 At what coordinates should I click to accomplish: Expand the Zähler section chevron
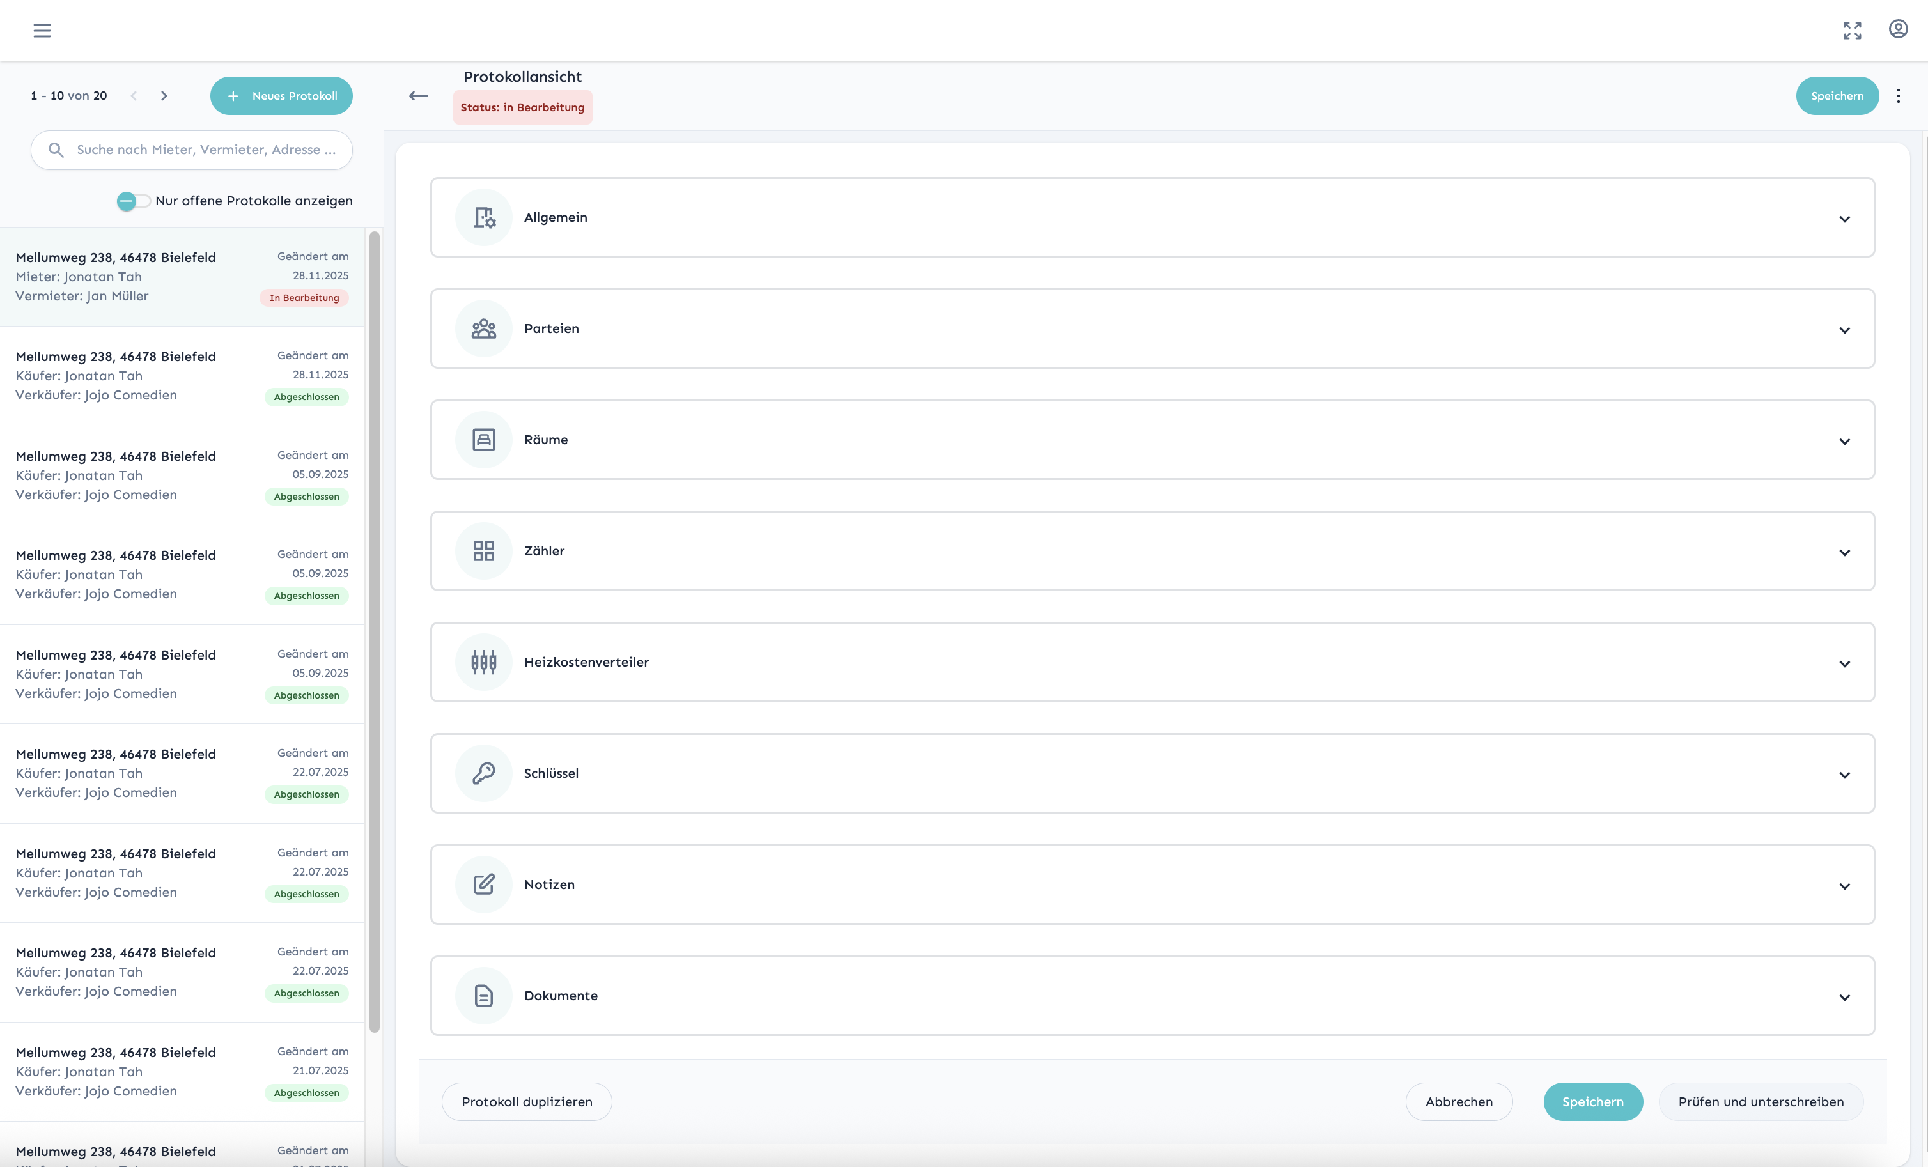point(1845,552)
